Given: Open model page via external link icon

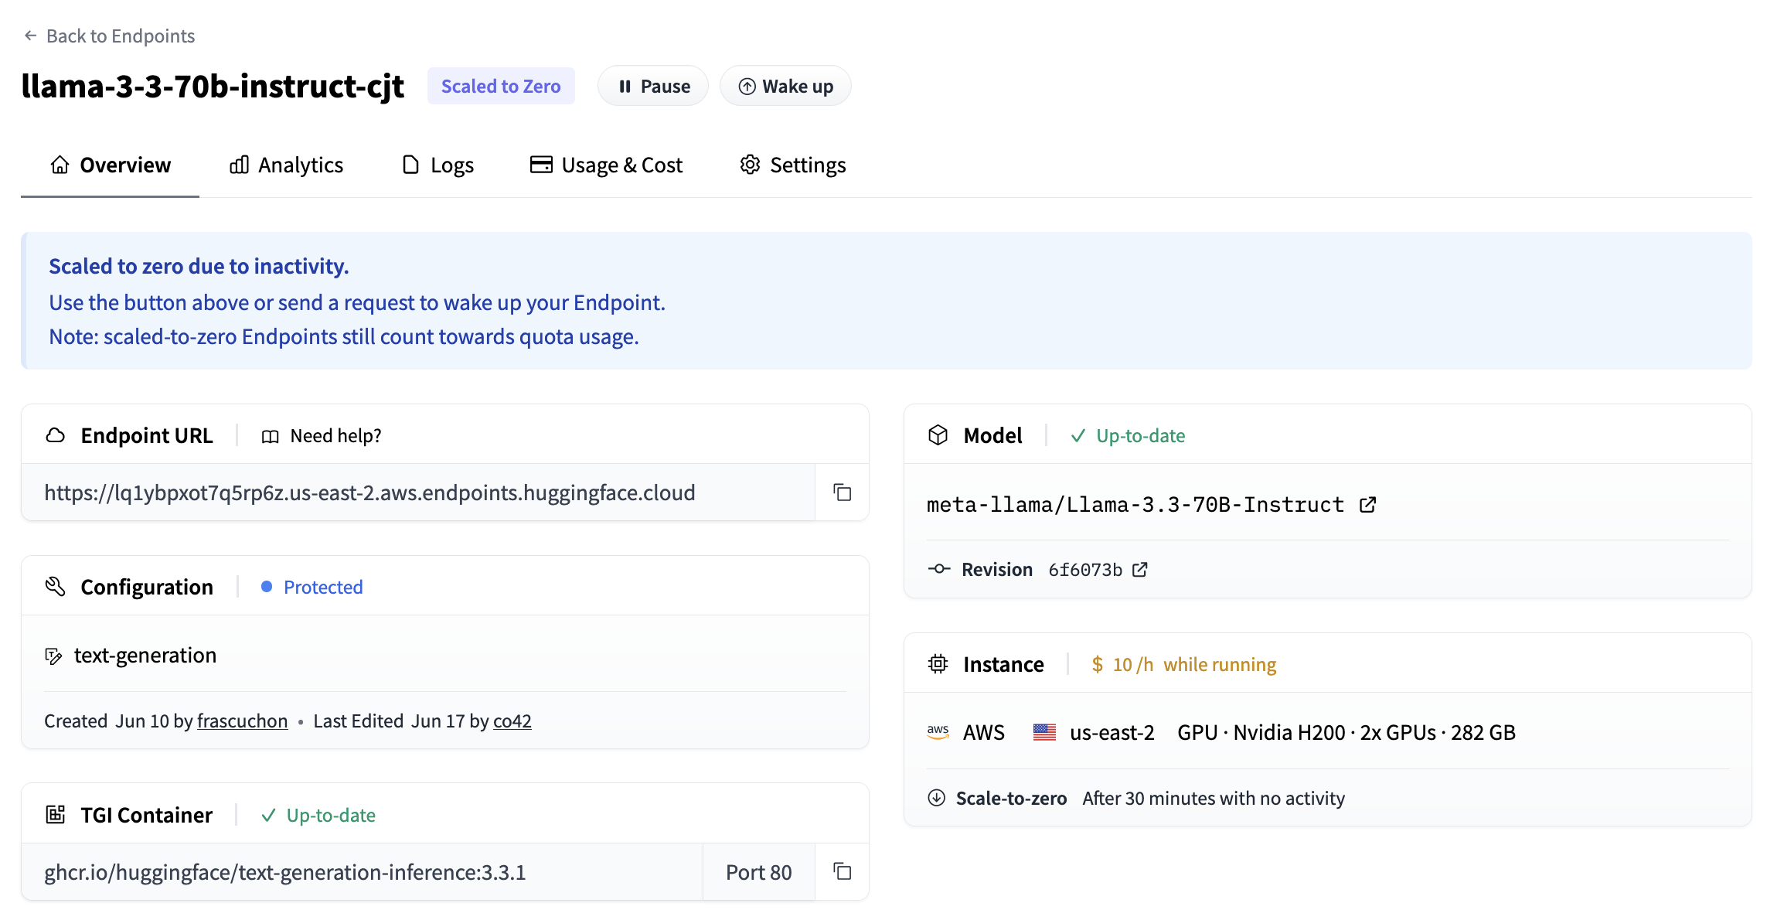Looking at the screenshot, I should pyautogui.click(x=1367, y=505).
